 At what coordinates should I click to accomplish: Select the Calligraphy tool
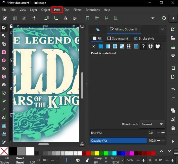click(x=4, y=109)
